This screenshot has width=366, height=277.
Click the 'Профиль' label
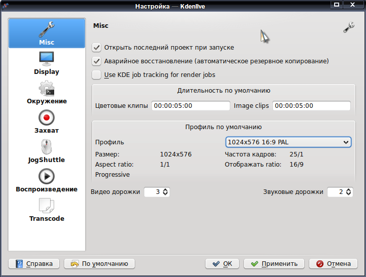109,142
